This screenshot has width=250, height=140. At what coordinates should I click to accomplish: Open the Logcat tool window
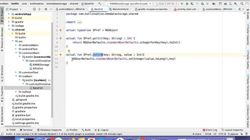[102, 130]
